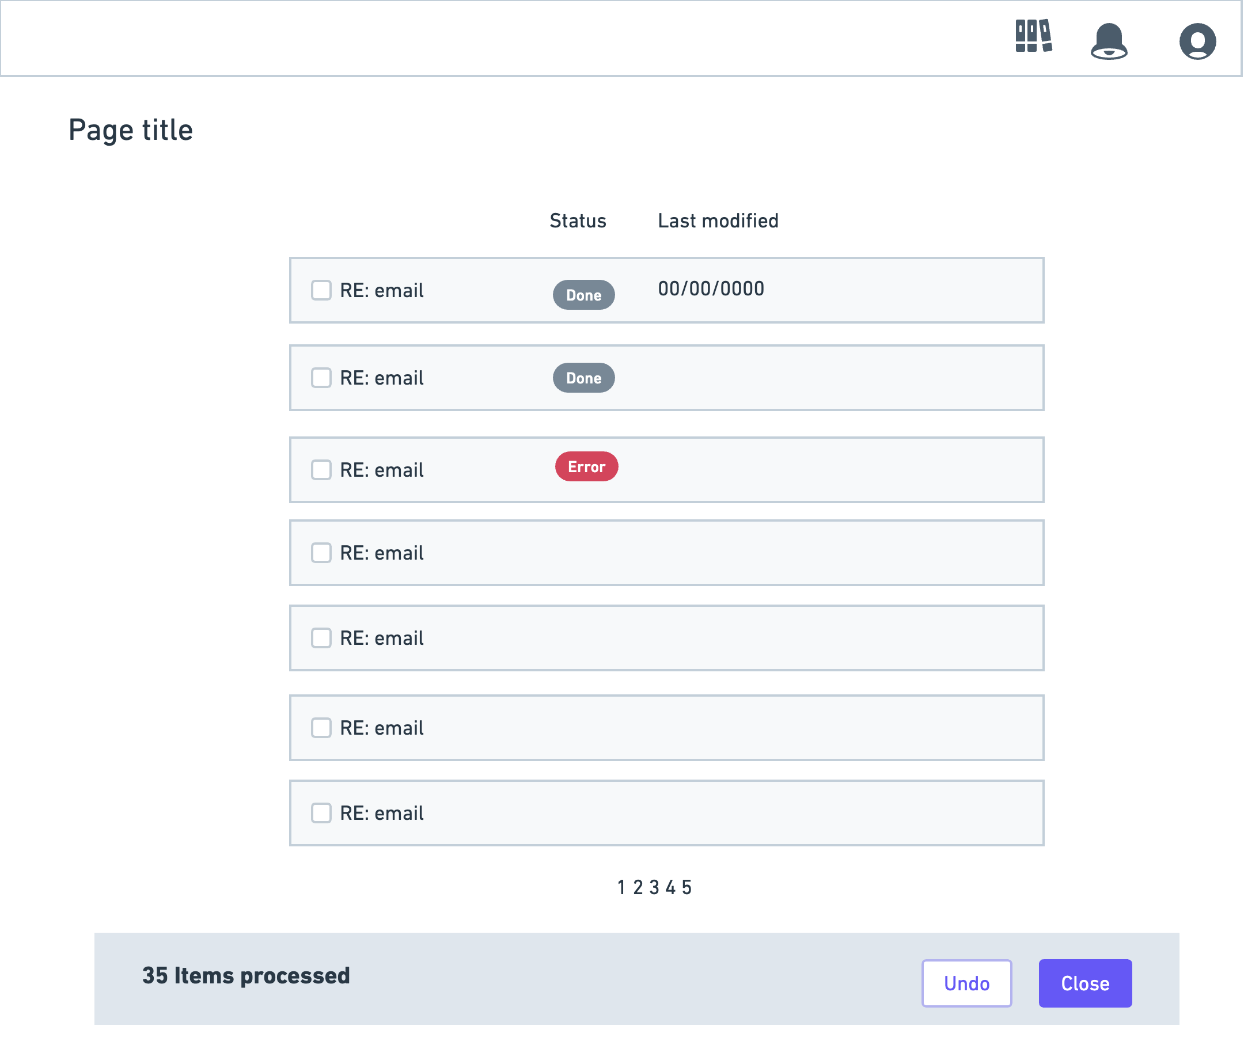Check the first RE: email checkbox
This screenshot has width=1244, height=1064.
[321, 290]
